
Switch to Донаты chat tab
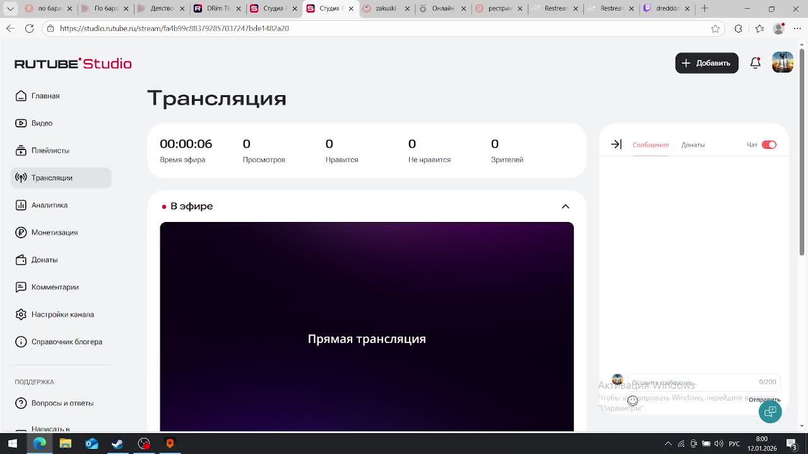tap(692, 145)
